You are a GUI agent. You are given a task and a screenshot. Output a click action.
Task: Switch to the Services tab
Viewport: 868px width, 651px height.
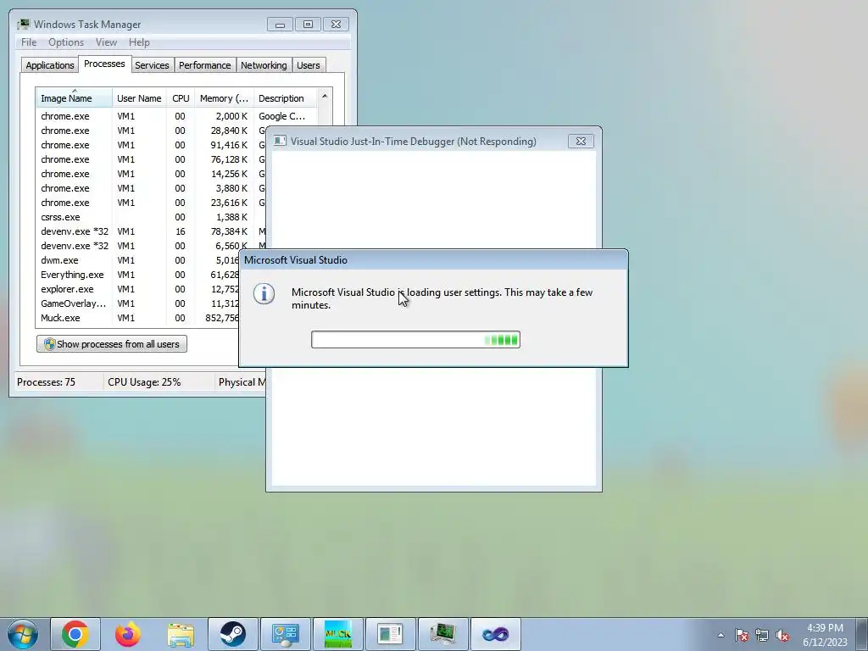[153, 65]
